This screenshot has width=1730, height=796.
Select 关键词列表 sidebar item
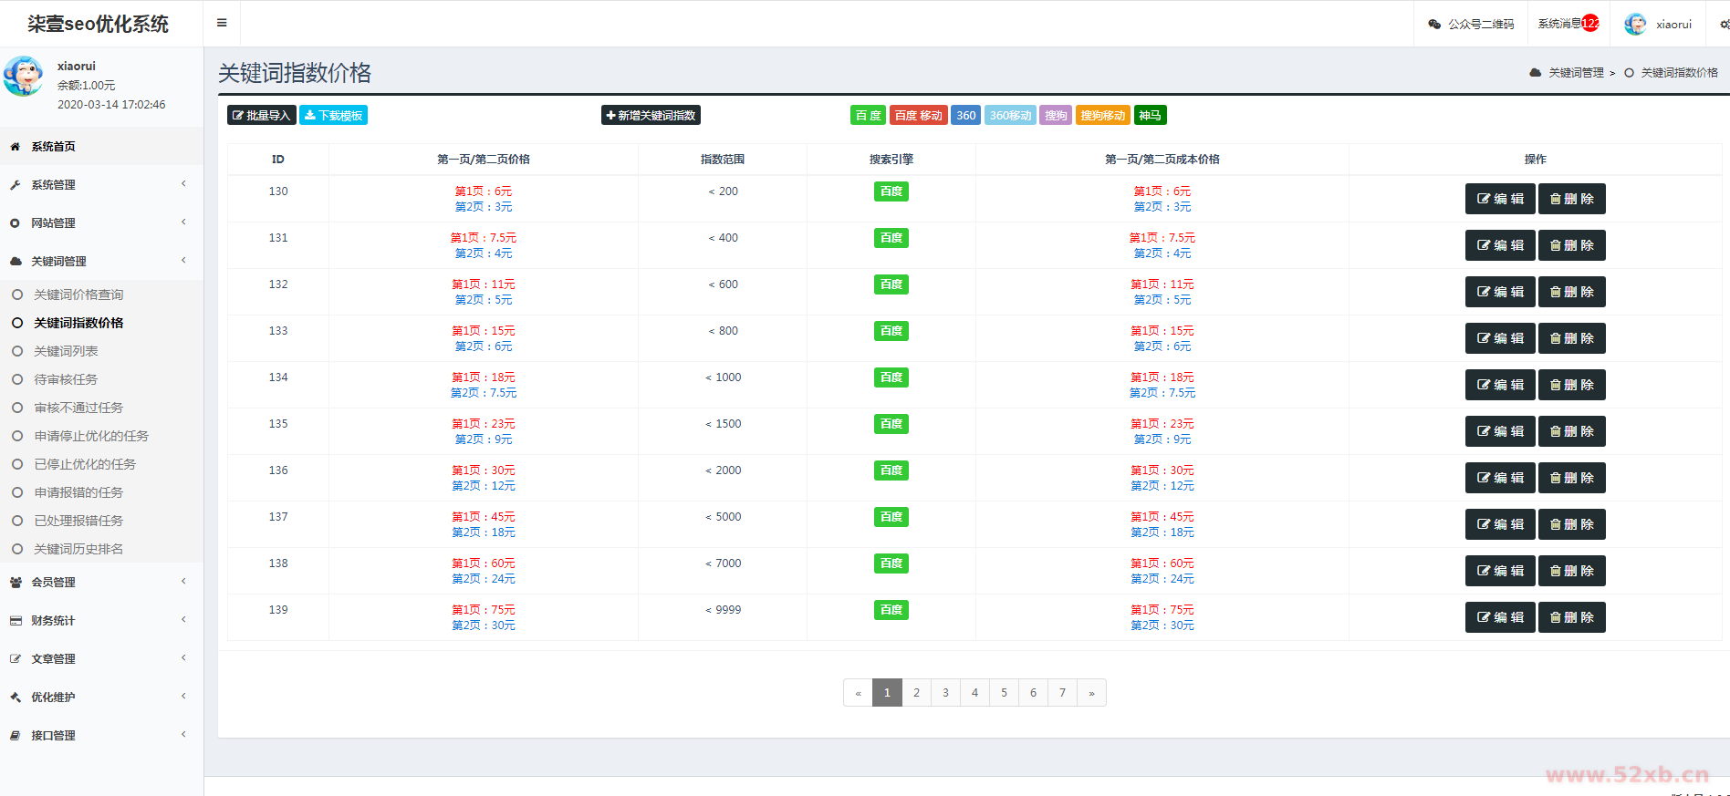[x=66, y=351]
